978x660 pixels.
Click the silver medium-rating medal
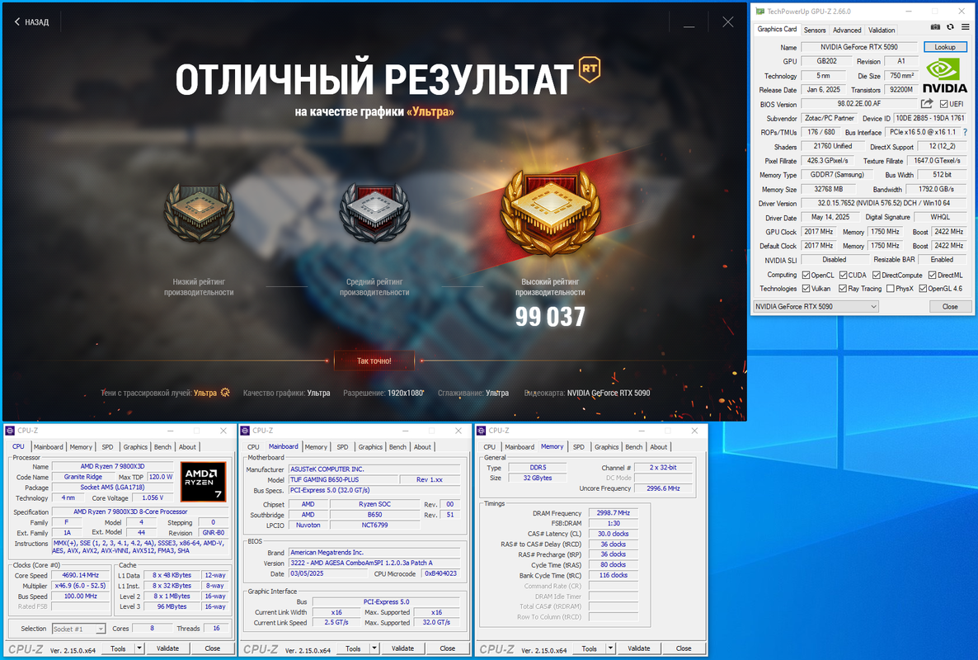374,213
